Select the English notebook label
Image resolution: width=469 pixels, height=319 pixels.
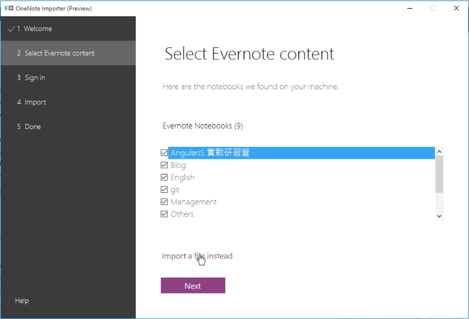[x=183, y=177]
